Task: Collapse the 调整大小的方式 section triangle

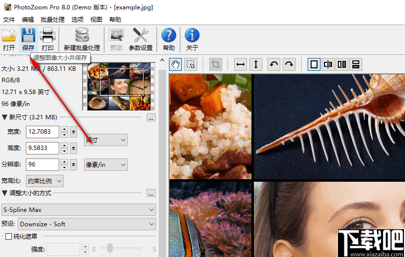Action: [4, 193]
